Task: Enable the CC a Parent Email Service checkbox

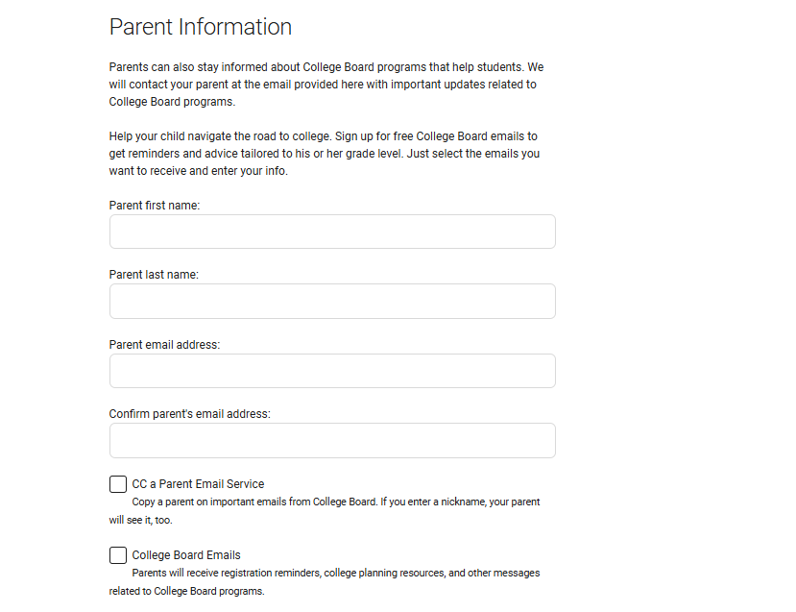Action: (118, 484)
